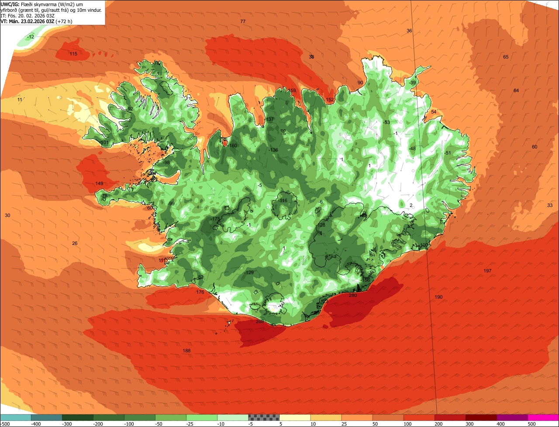
Task: Click the value 33 at the right edge
Action: (550, 206)
